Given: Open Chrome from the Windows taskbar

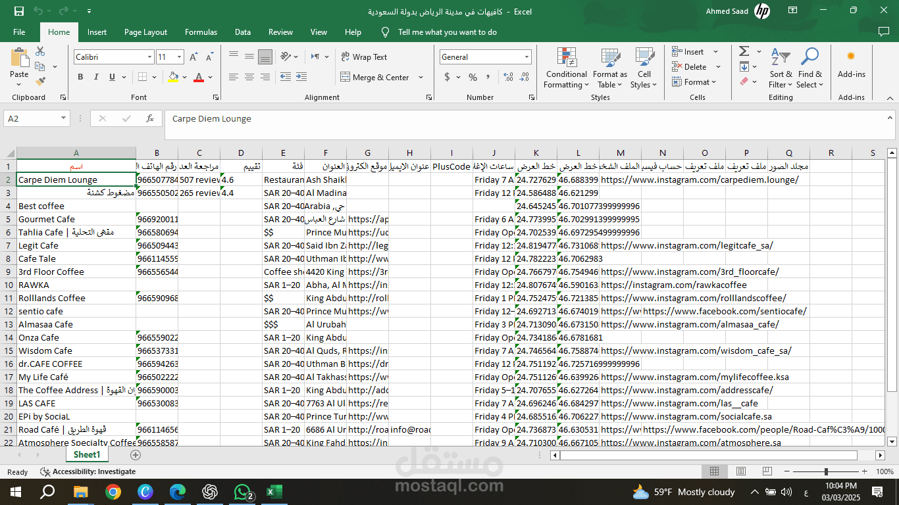Looking at the screenshot, I should coord(113,491).
